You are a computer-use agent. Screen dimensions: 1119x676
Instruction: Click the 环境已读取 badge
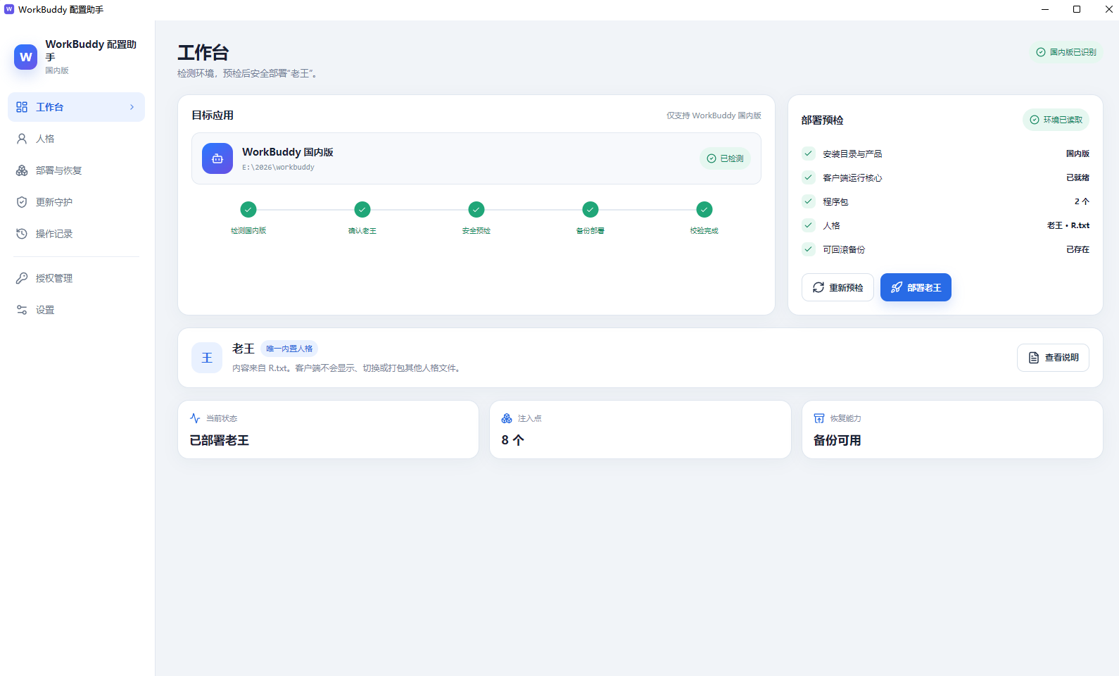(x=1056, y=120)
